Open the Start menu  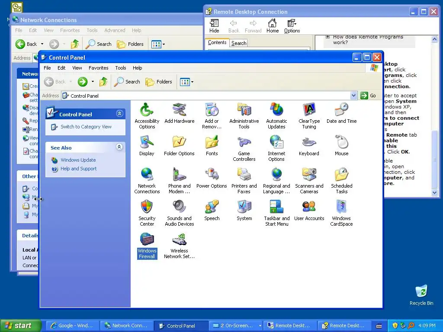click(x=20, y=326)
